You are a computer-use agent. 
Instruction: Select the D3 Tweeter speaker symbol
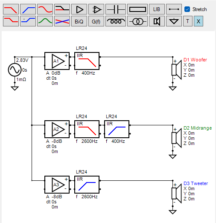(177, 194)
